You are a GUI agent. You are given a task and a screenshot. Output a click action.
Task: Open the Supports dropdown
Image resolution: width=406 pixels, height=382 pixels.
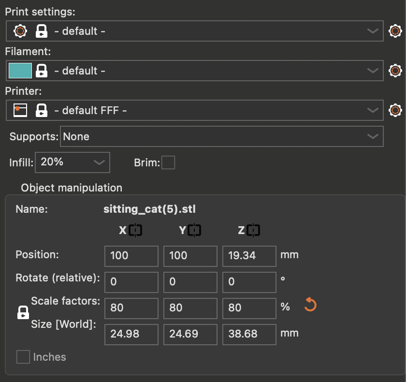(221, 136)
